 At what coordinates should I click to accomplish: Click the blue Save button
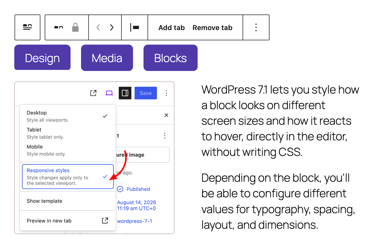point(146,93)
